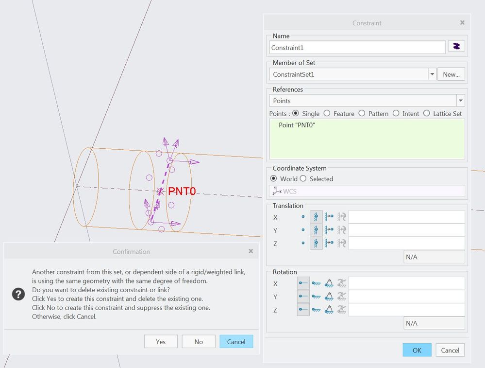Click Yes in the Confirmation dialog
485x368 pixels.
click(x=161, y=342)
